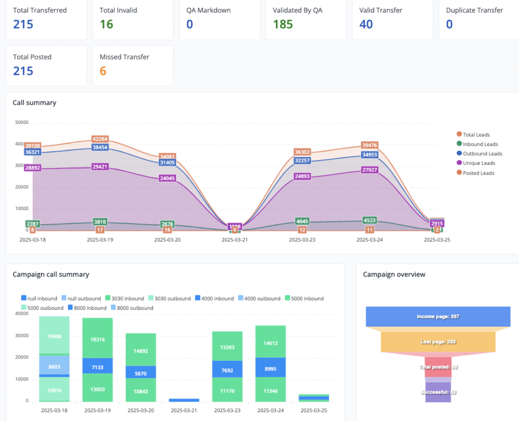Viewport: 519px width, 421px height.
Task: Toggle the Total Leads legend series
Action: 473,134
